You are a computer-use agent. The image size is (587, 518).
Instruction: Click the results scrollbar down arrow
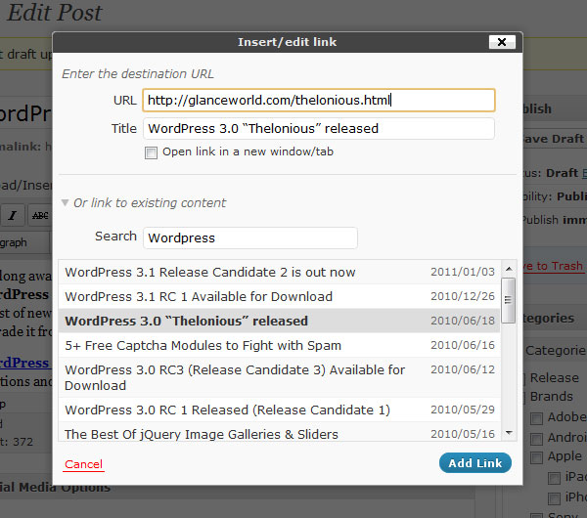tap(509, 433)
